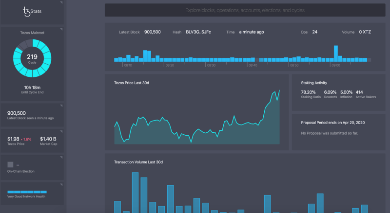Open sidebar latest block 900,500
Image resolution: width=390 pixels, height=213 pixels.
(x=17, y=113)
